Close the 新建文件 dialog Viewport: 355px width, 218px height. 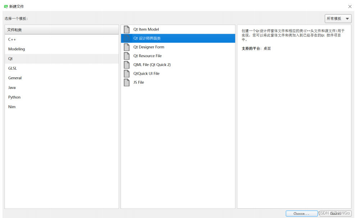point(350,6)
